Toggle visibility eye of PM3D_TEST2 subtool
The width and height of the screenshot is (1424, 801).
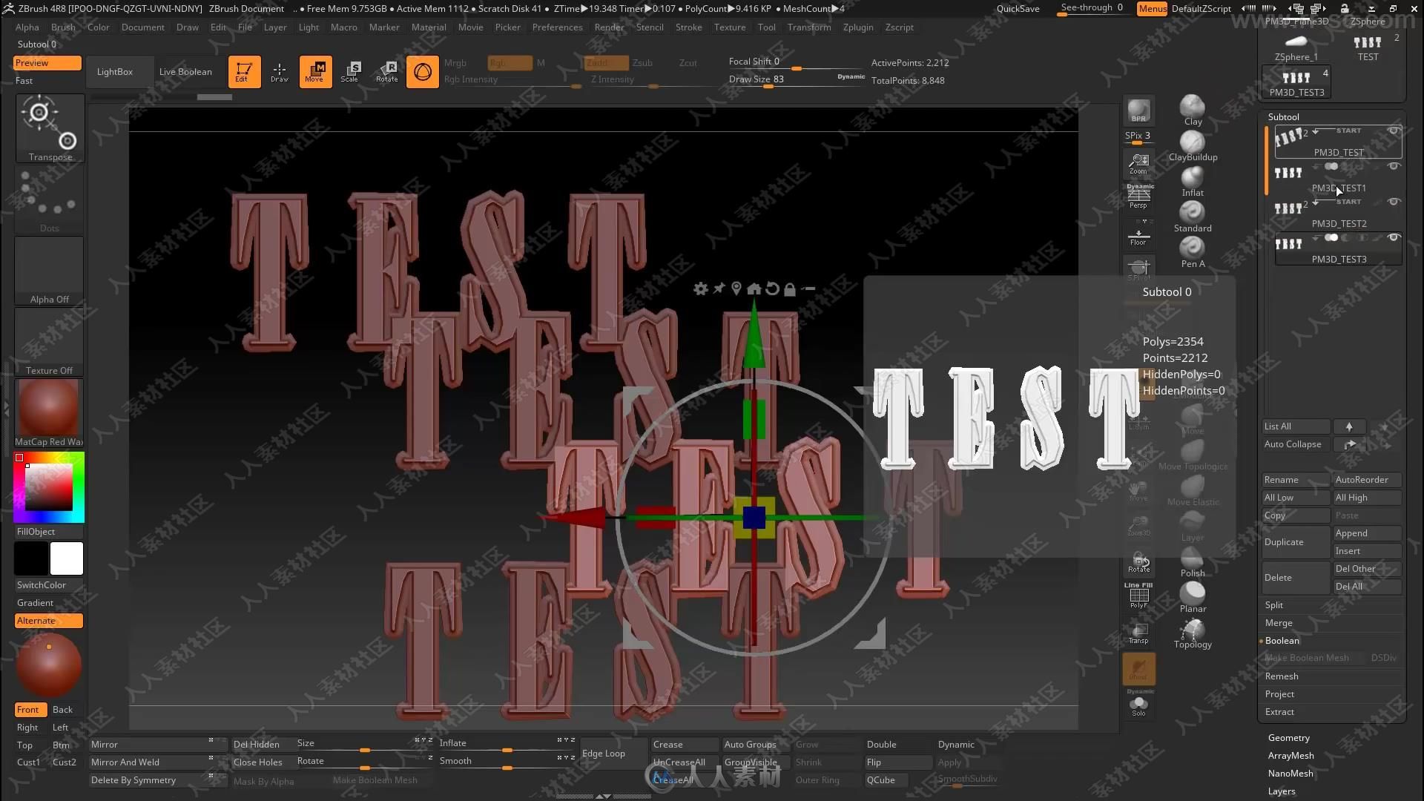1394,202
